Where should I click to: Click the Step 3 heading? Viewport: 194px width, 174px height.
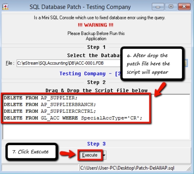[96, 144]
